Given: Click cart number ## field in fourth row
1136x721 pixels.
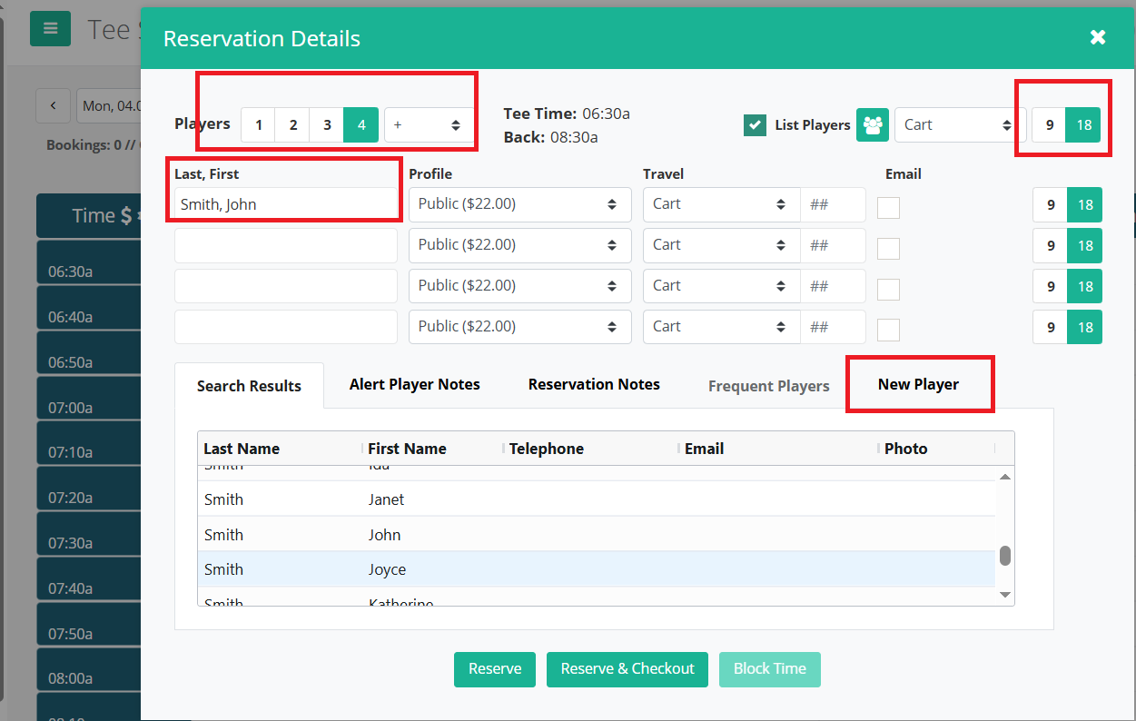Looking at the screenshot, I should [x=833, y=327].
